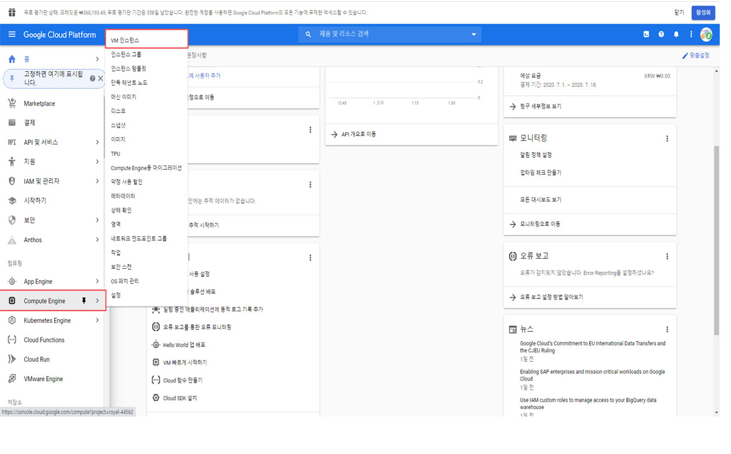Expand the 홈 submenu chevron

[x=97, y=59]
